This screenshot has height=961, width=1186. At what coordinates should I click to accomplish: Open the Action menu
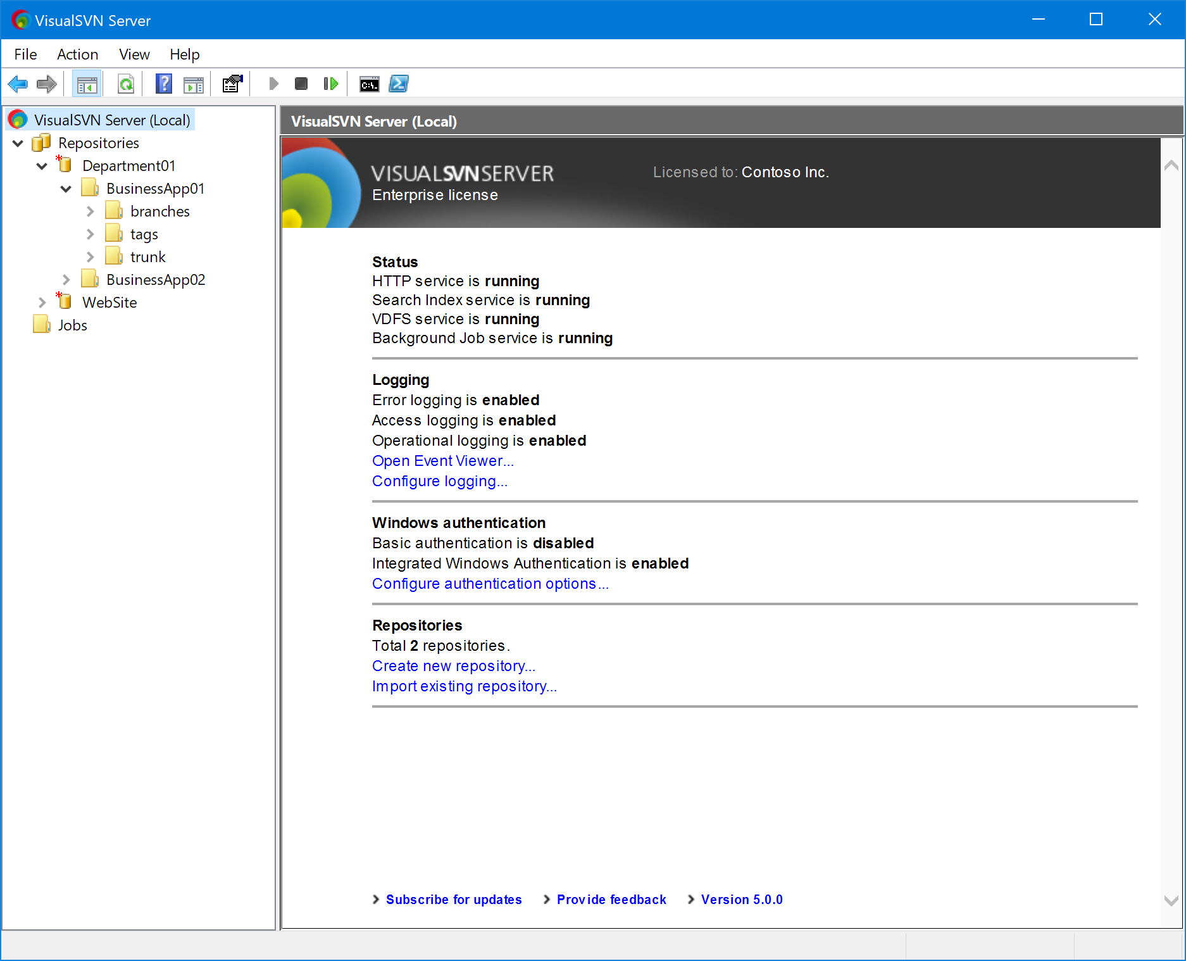[x=77, y=54]
